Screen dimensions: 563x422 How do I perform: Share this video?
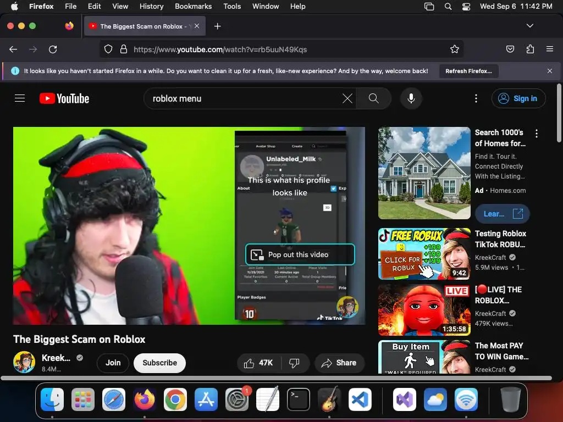339,363
